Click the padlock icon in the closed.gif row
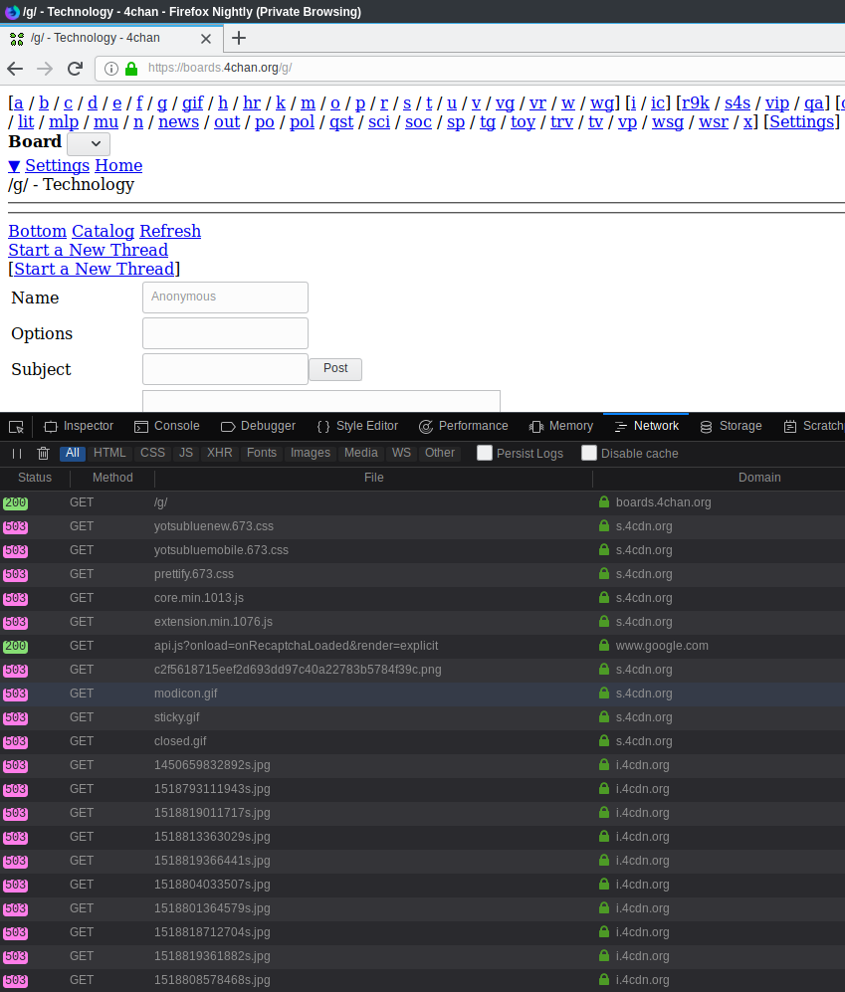 (604, 741)
